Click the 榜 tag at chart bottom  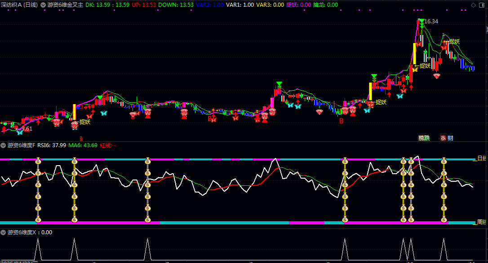421,138
